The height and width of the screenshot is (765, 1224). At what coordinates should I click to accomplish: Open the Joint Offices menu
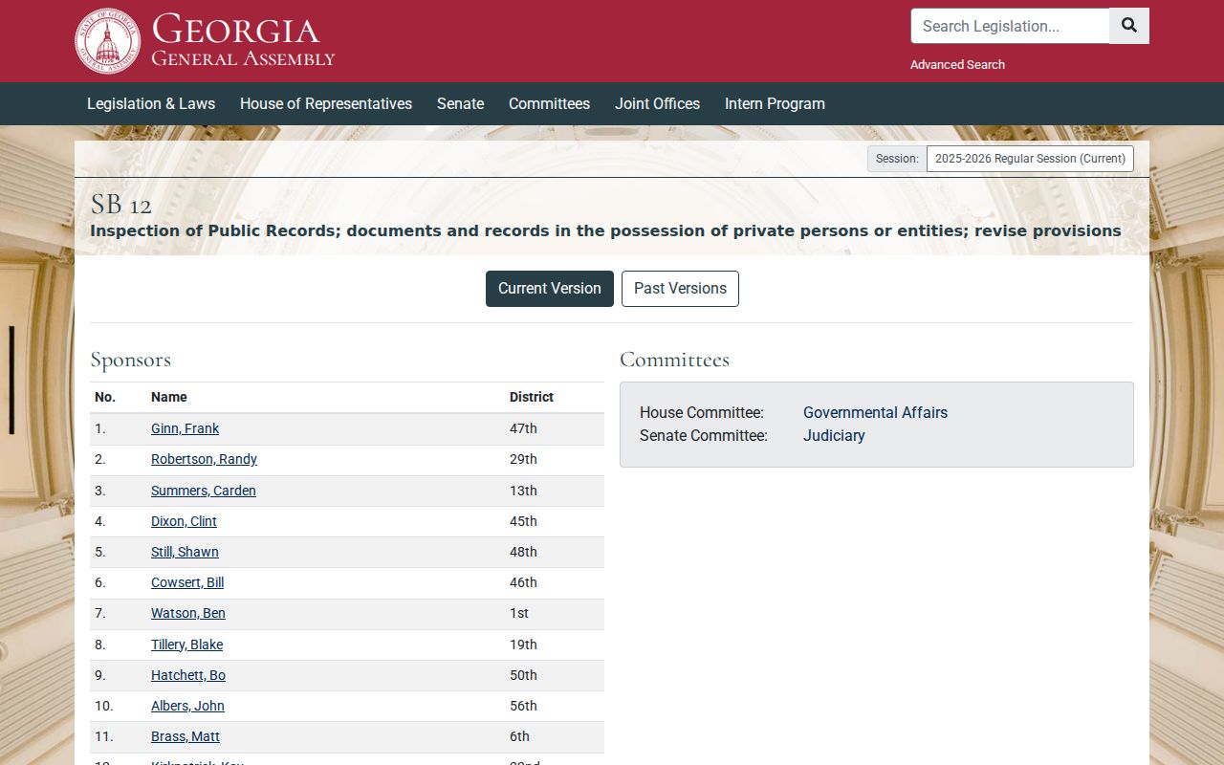point(657,103)
